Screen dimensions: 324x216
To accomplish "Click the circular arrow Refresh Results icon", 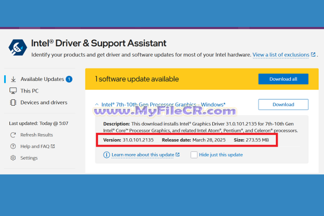I will [13, 135].
